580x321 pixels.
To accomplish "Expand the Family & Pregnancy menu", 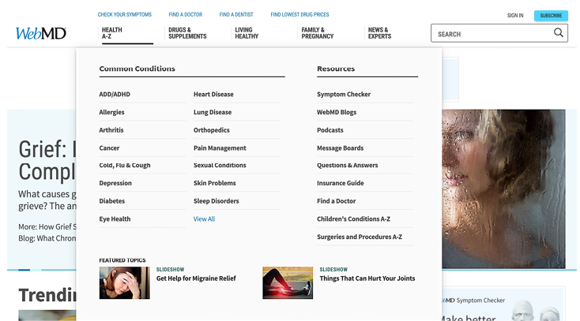I will coord(317,33).
